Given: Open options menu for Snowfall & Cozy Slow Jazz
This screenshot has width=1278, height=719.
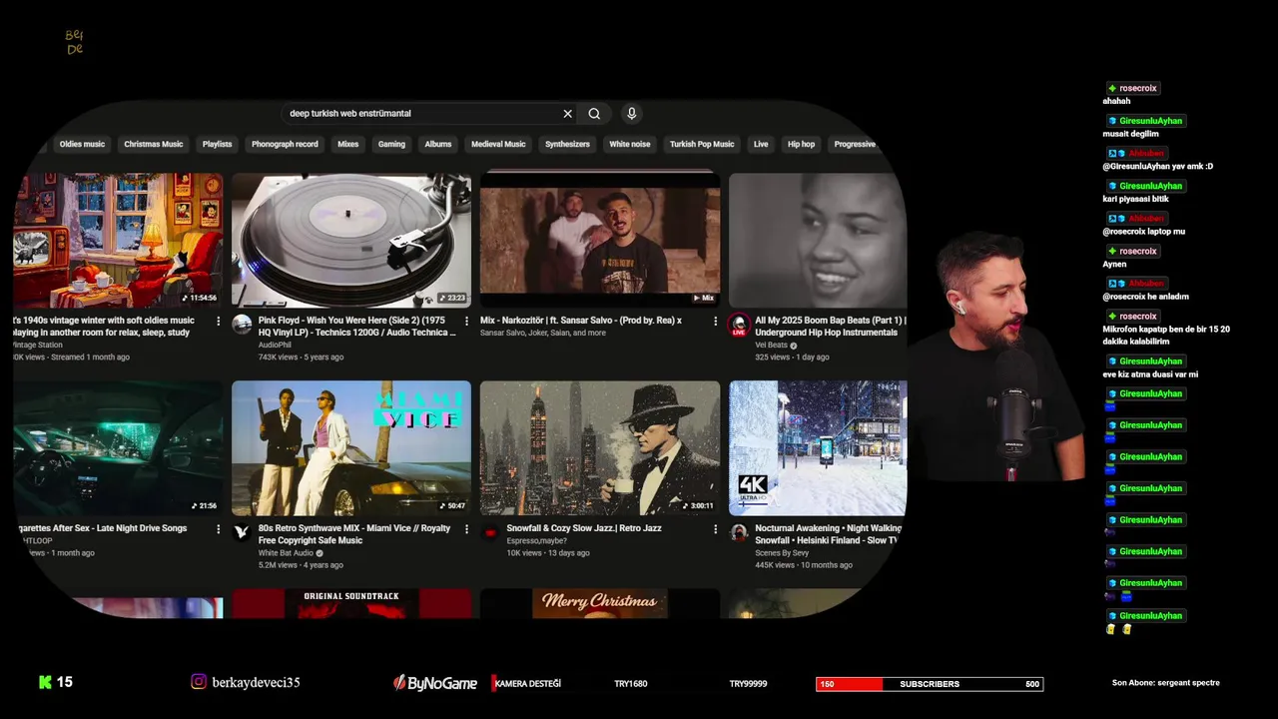Looking at the screenshot, I should [715, 529].
